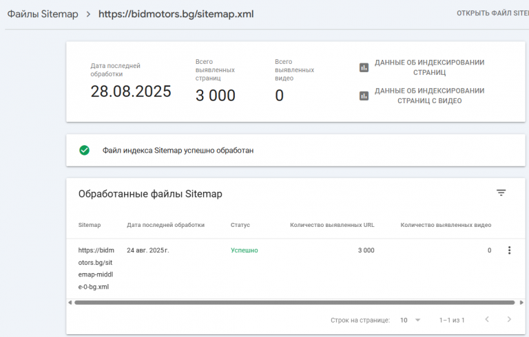
Task: Click the date 24 авг. 2025 г. cell
Action: [148, 250]
